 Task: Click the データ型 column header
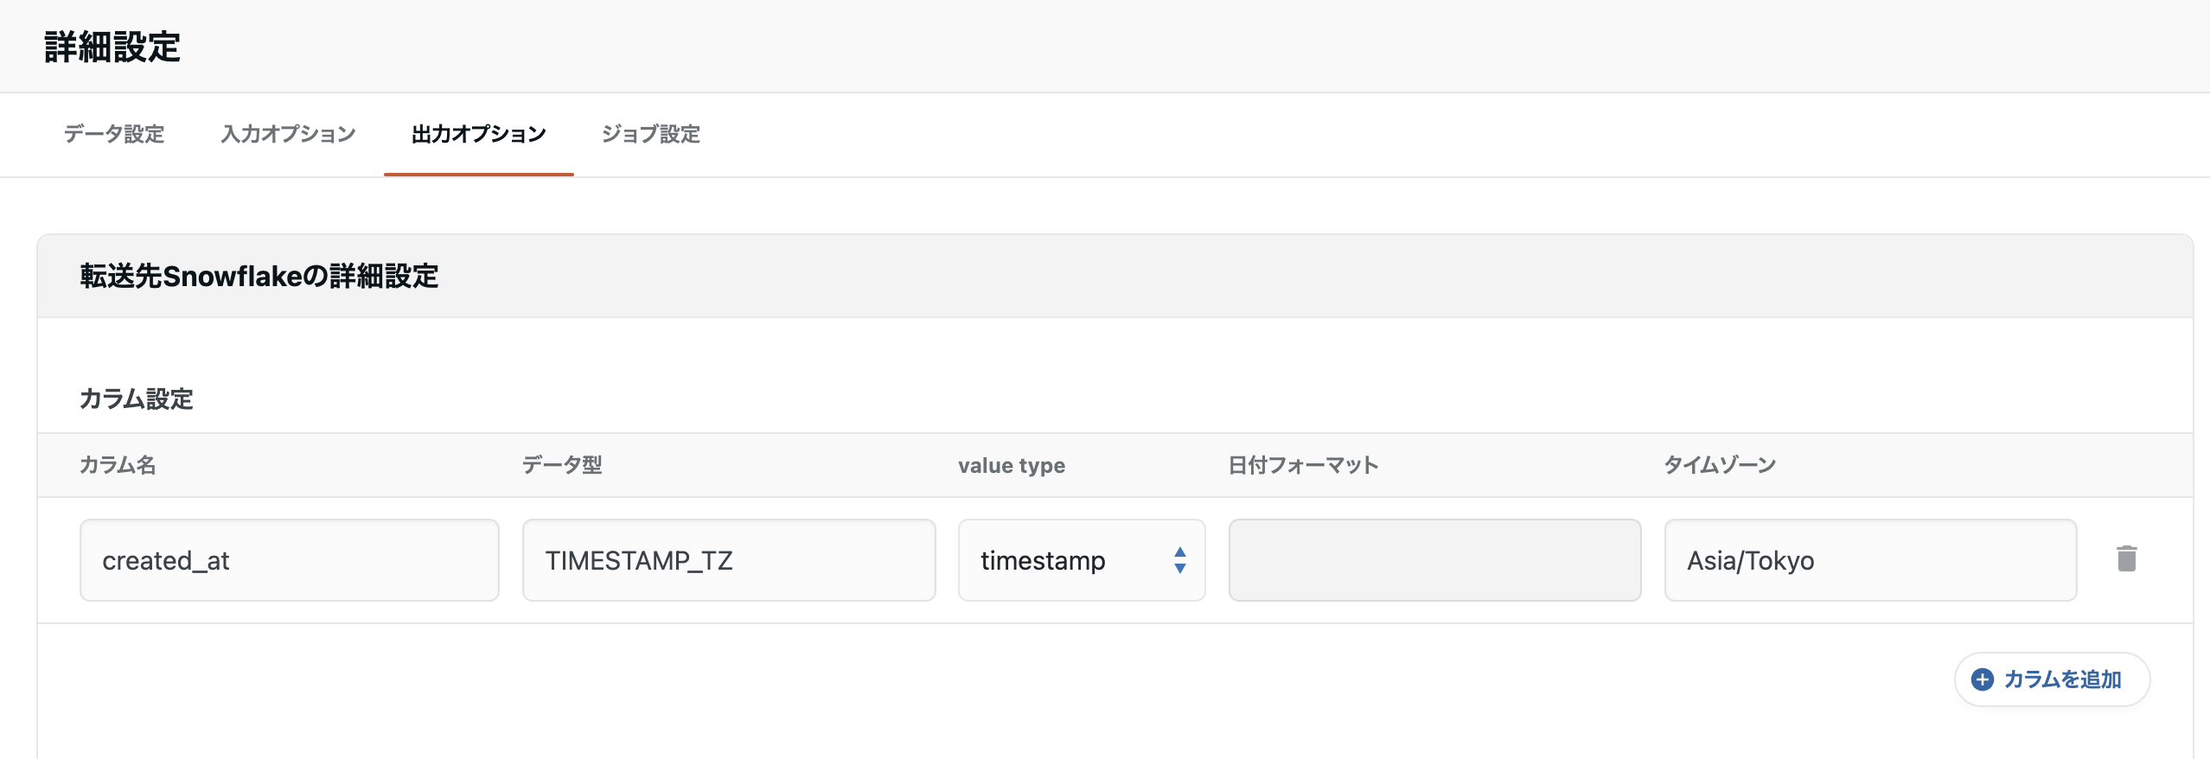click(562, 465)
